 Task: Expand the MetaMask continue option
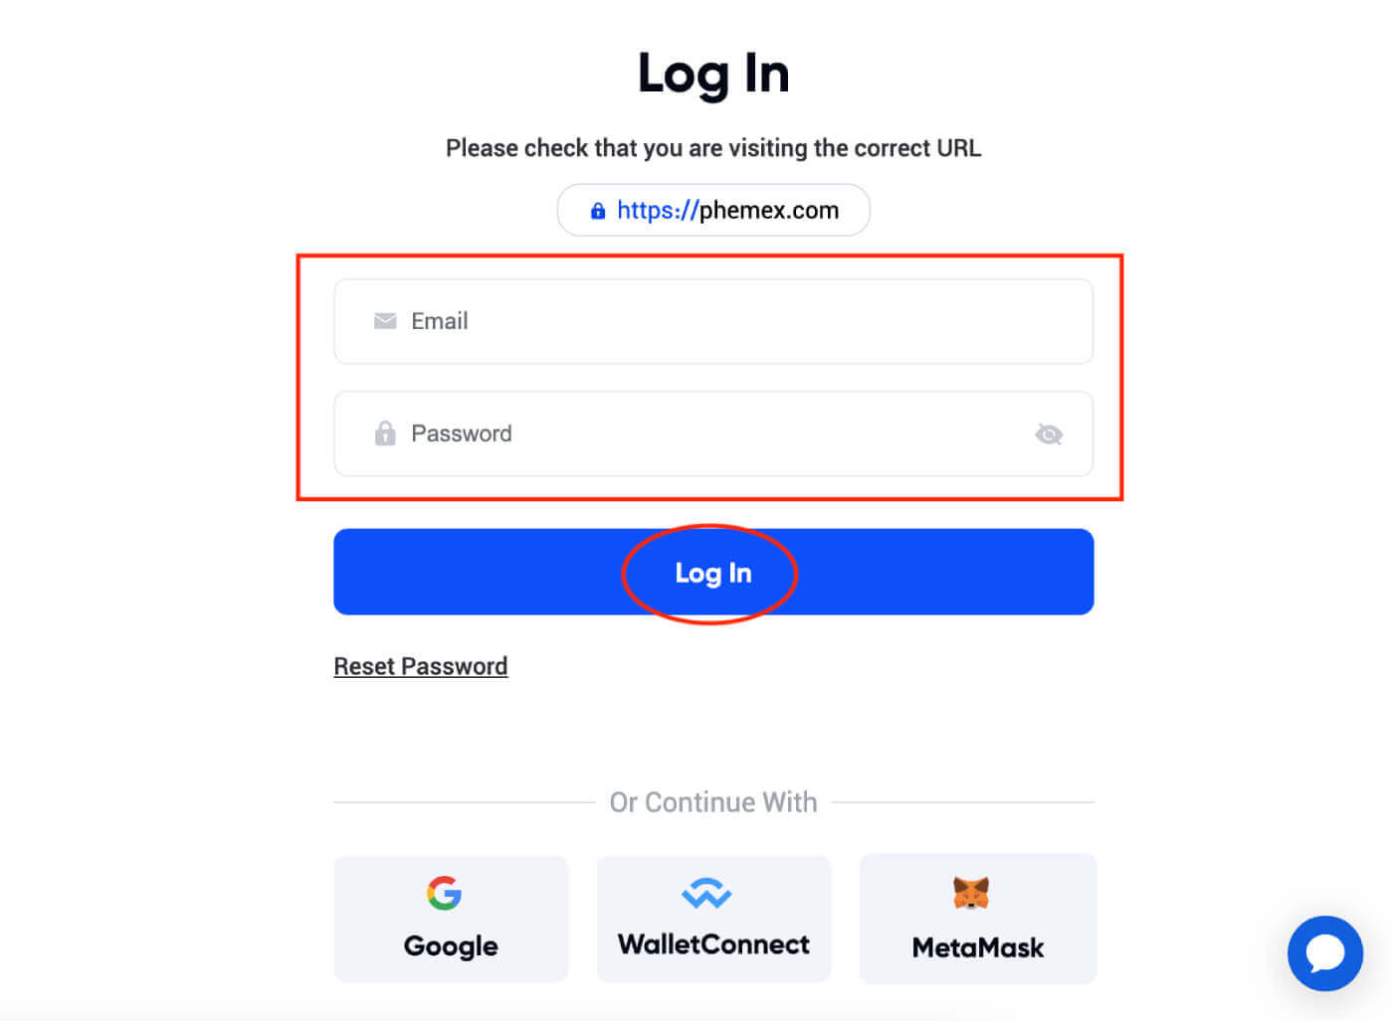pos(976,917)
